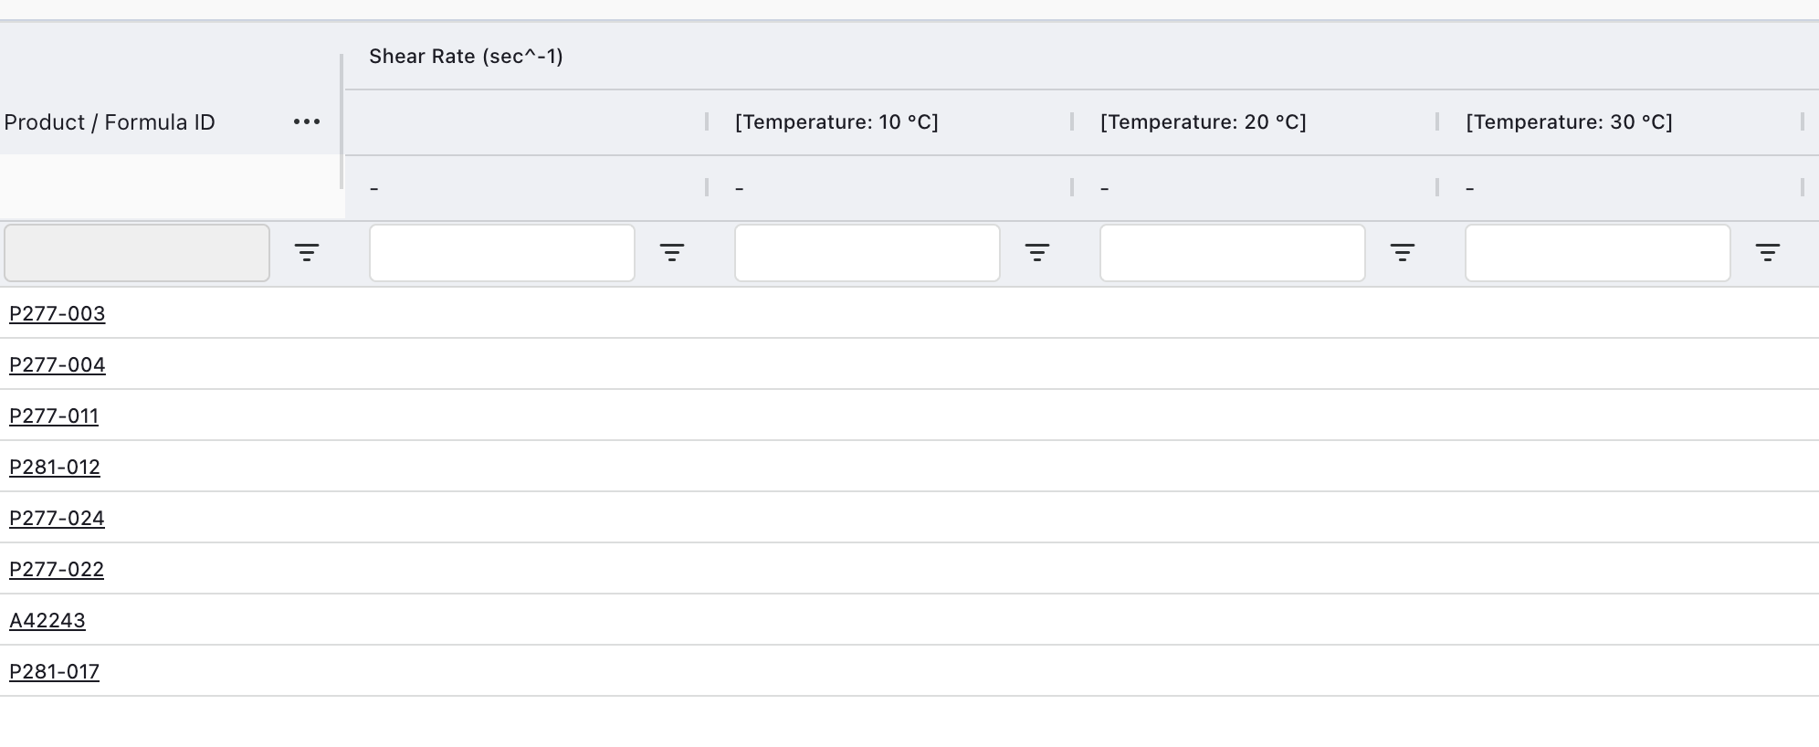The height and width of the screenshot is (747, 1819).
Task: Click the Shear Rate (sec^-1) group header
Action: [x=466, y=57]
